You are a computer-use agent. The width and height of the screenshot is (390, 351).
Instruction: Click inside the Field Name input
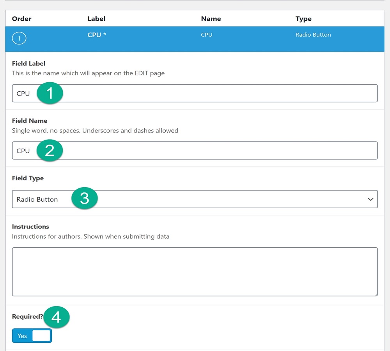(x=195, y=151)
